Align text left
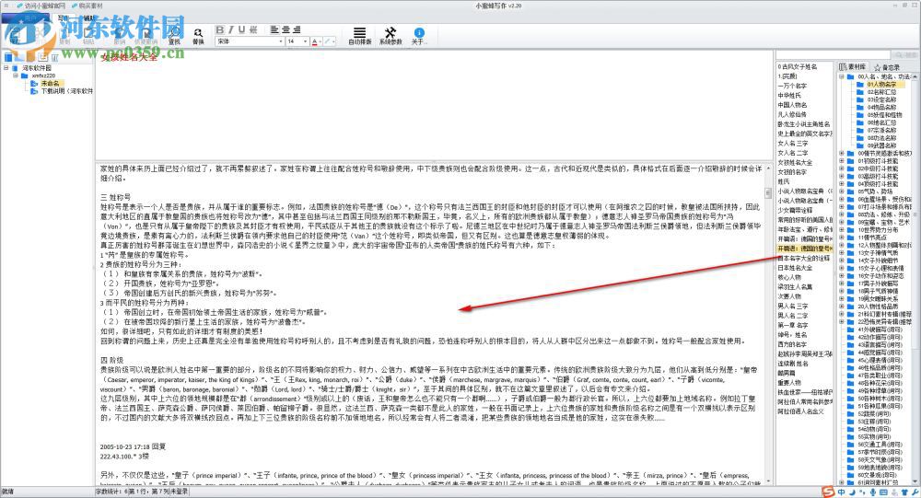Screen dimensions: 921x498 (x=274, y=29)
